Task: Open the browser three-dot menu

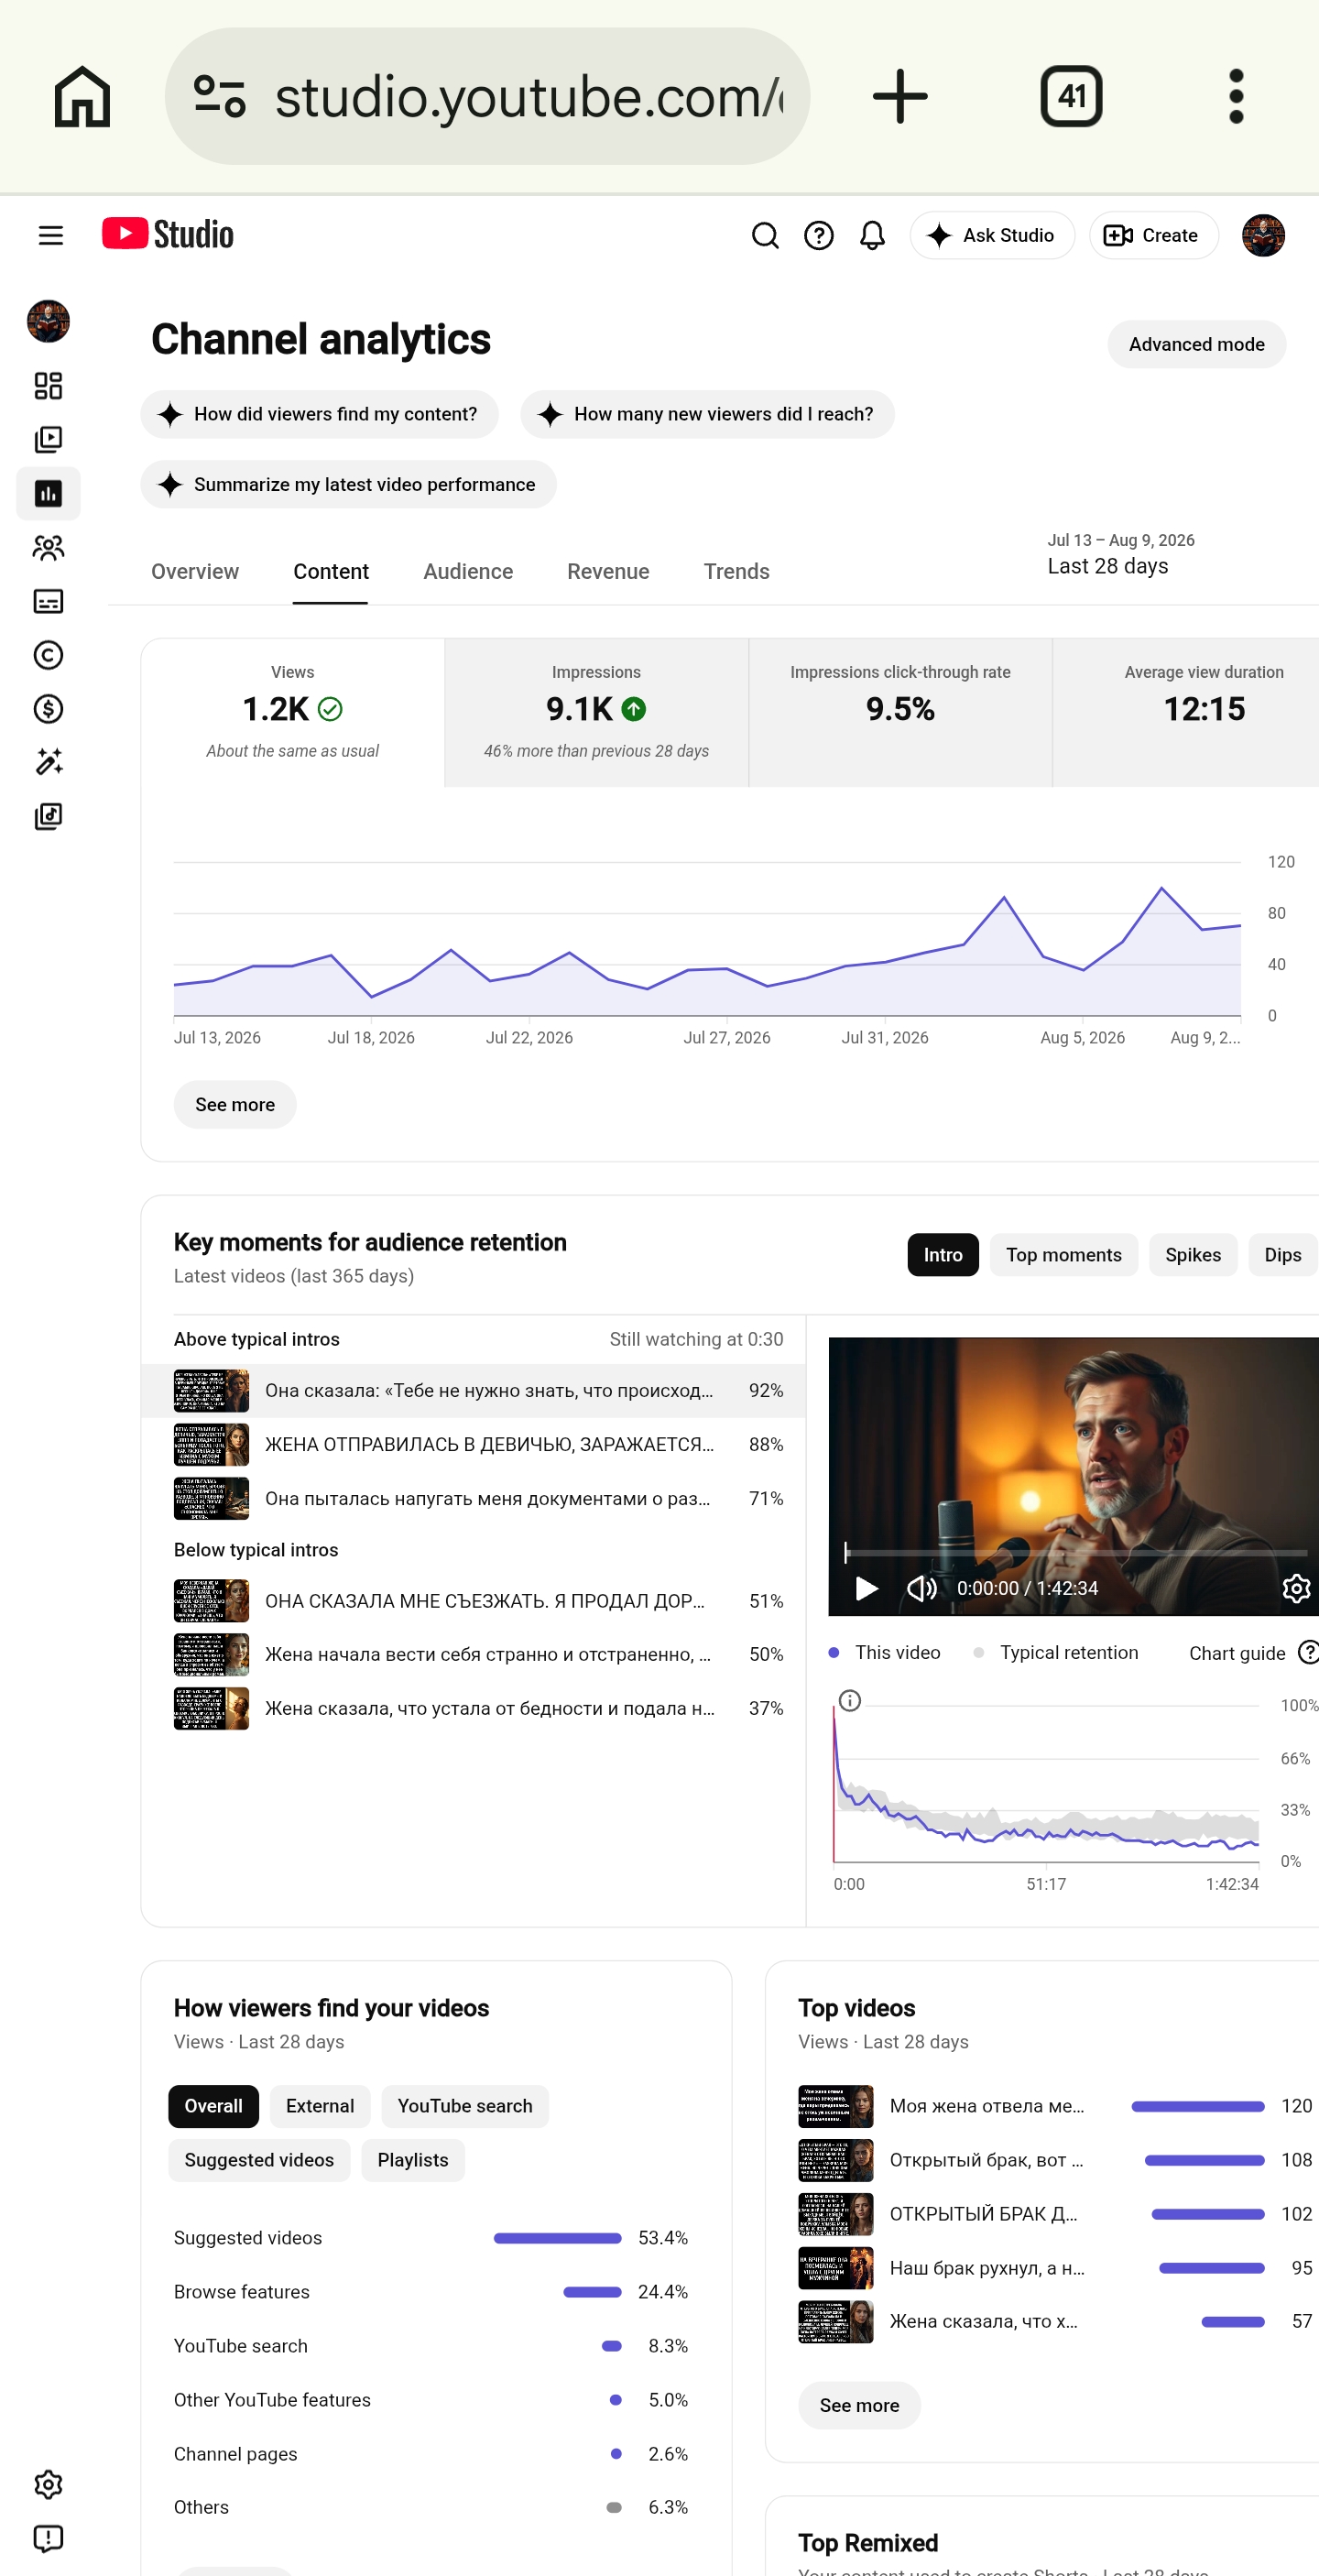Action: [x=1236, y=97]
